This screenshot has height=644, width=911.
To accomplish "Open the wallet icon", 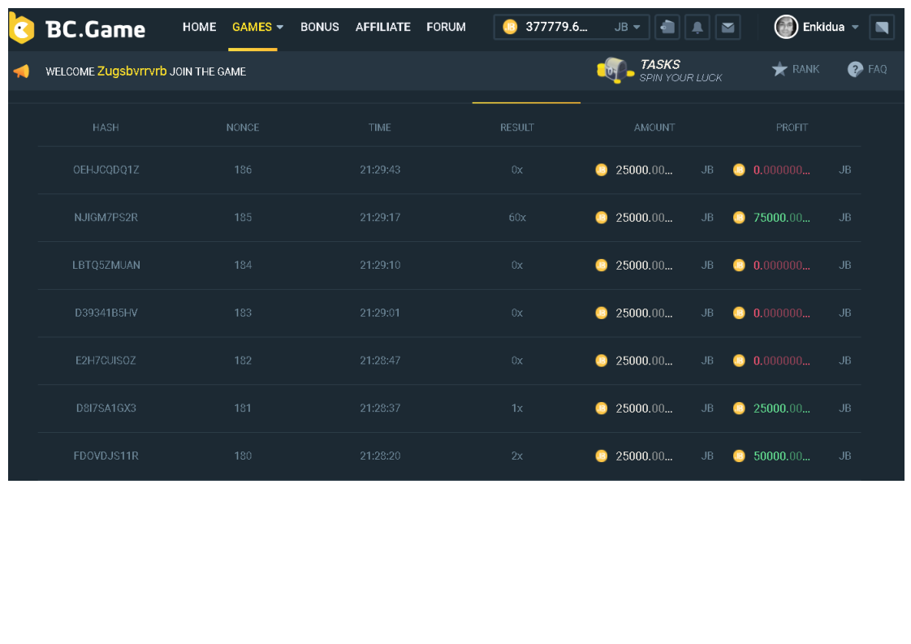I will tap(667, 28).
